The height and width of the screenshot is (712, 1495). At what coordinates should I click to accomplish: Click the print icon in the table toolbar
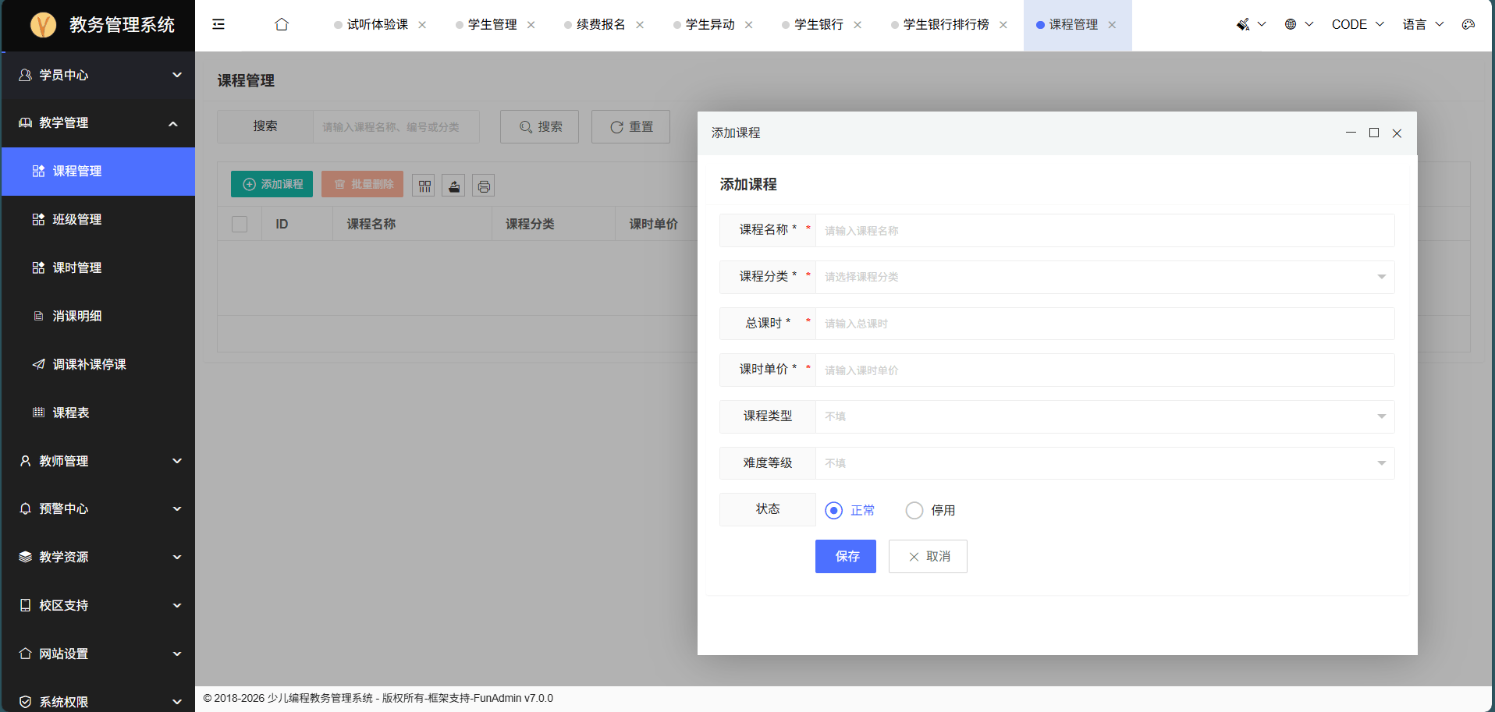coord(484,186)
